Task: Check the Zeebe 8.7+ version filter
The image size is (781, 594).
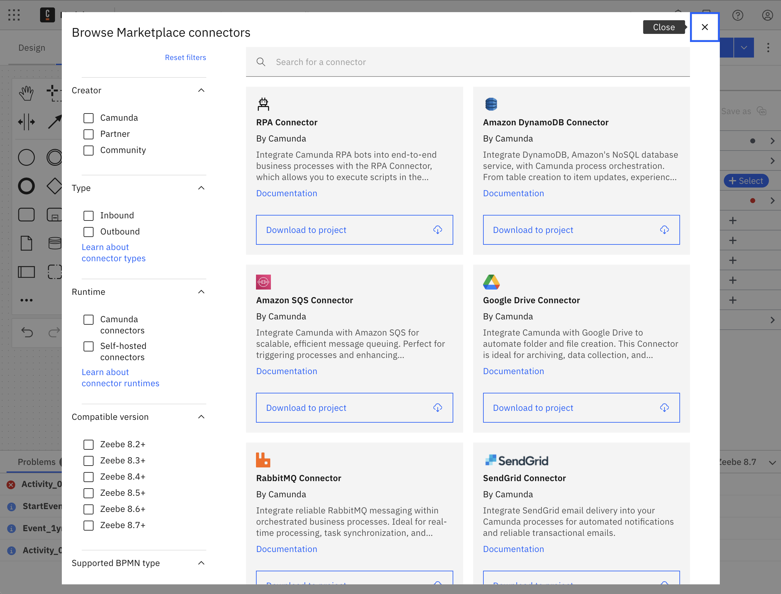Action: click(89, 526)
